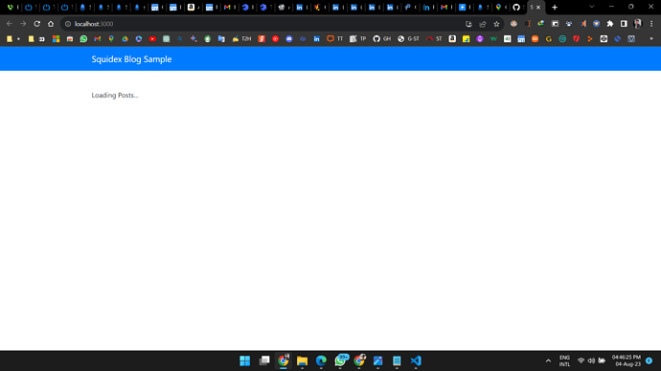Open the YouTube bookmark
The width and height of the screenshot is (661, 371).
(x=152, y=38)
